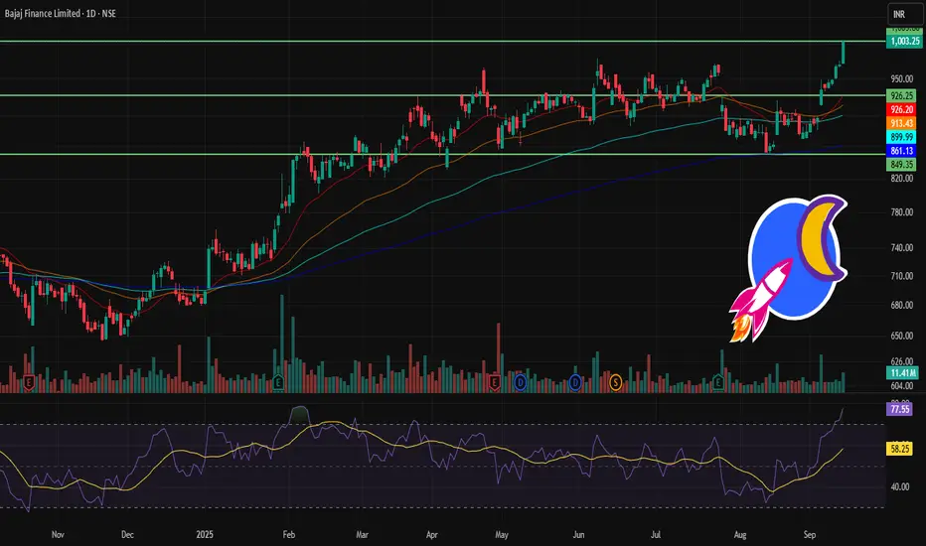Open the green earnings marker before February
Image resolution: width=926 pixels, height=546 pixels.
click(x=278, y=383)
